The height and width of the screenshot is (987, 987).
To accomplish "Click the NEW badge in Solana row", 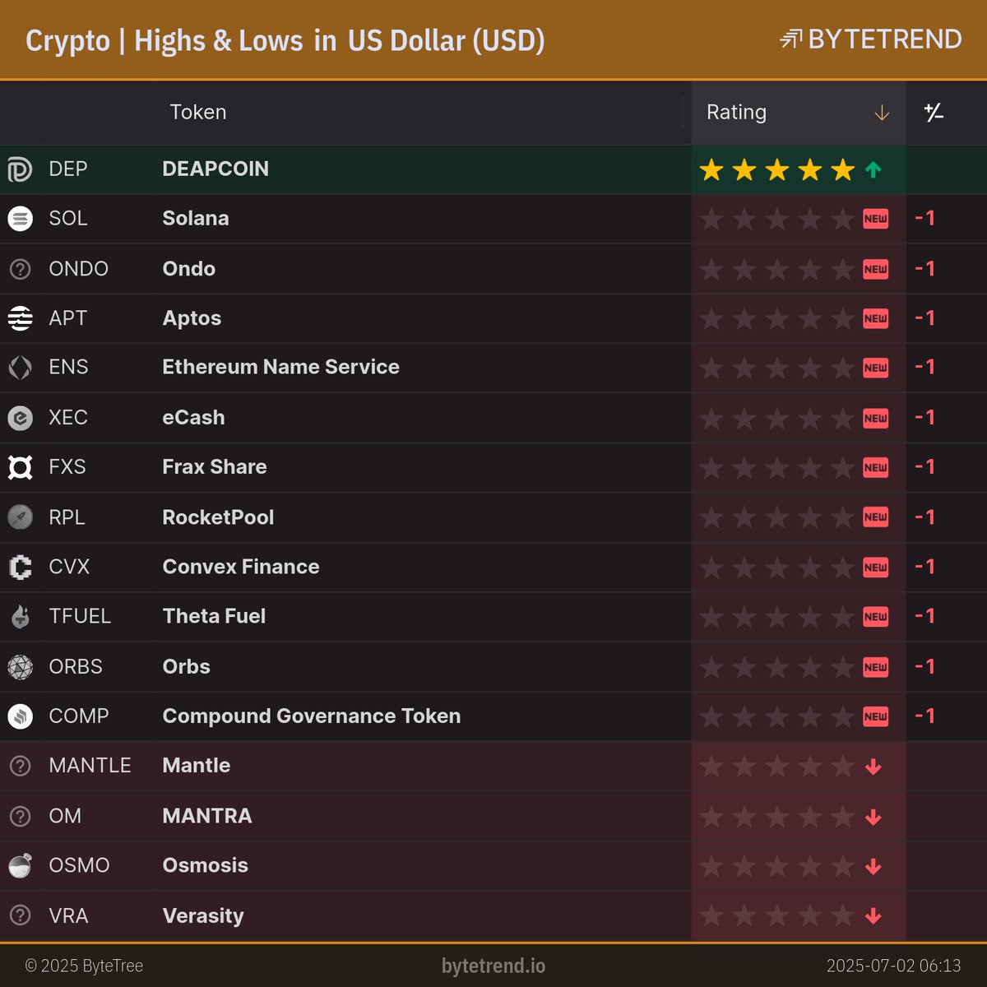I will pos(875,219).
